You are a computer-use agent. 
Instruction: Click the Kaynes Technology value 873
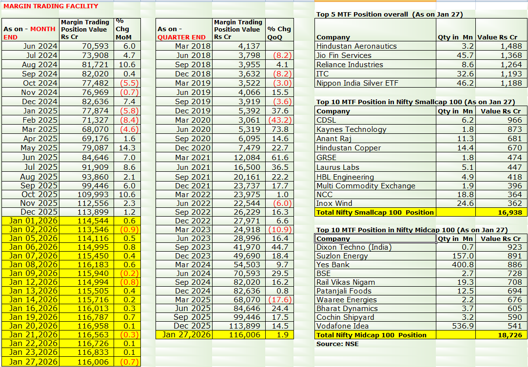[x=501, y=129]
